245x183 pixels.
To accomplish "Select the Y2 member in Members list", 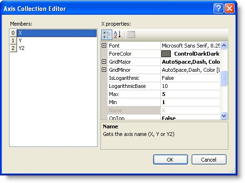I will (x=57, y=48).
